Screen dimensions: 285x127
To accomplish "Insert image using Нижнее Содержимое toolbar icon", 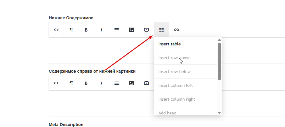I will tap(131, 30).
